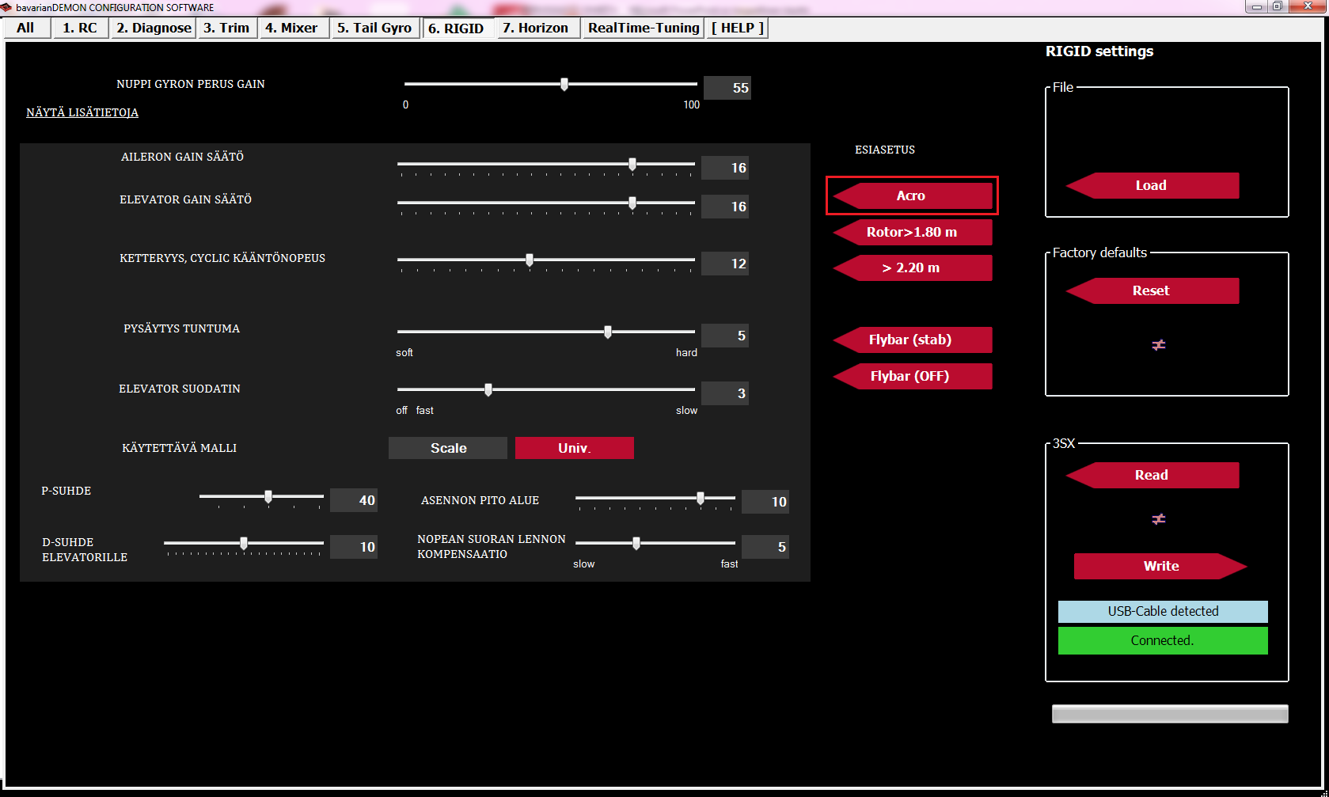Click the Factory defaults group label
1329x797 pixels.
coord(1099,252)
